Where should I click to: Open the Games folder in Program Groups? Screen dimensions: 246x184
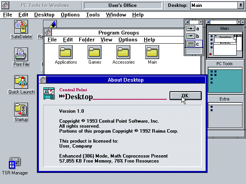pyautogui.click(x=95, y=52)
